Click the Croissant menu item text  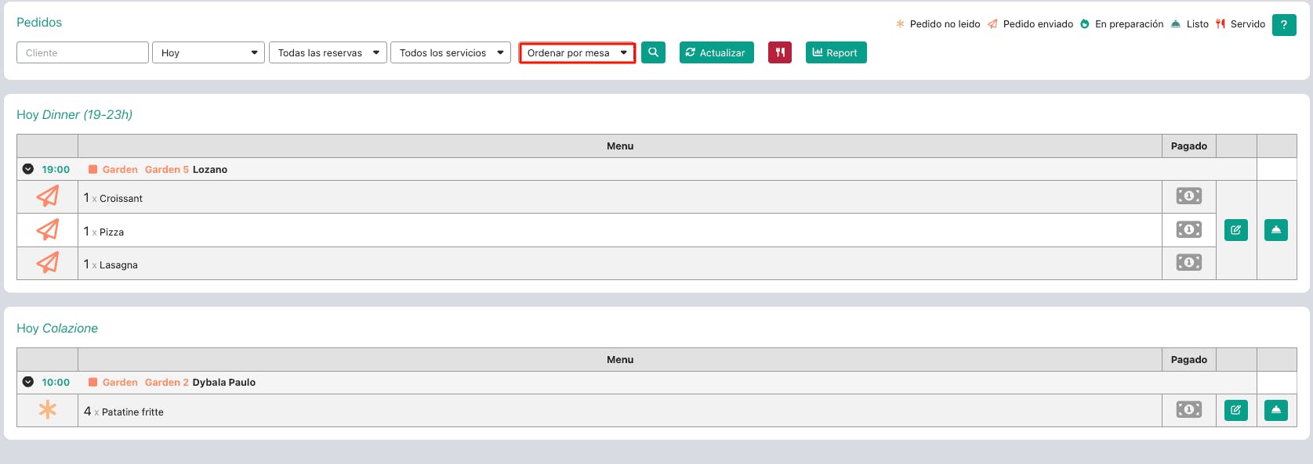(121, 199)
